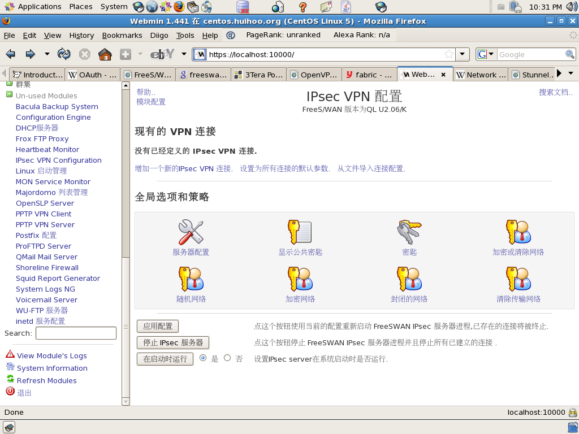Switch to the OpenVP... tab
This screenshot has width=579, height=434.
tap(314, 75)
